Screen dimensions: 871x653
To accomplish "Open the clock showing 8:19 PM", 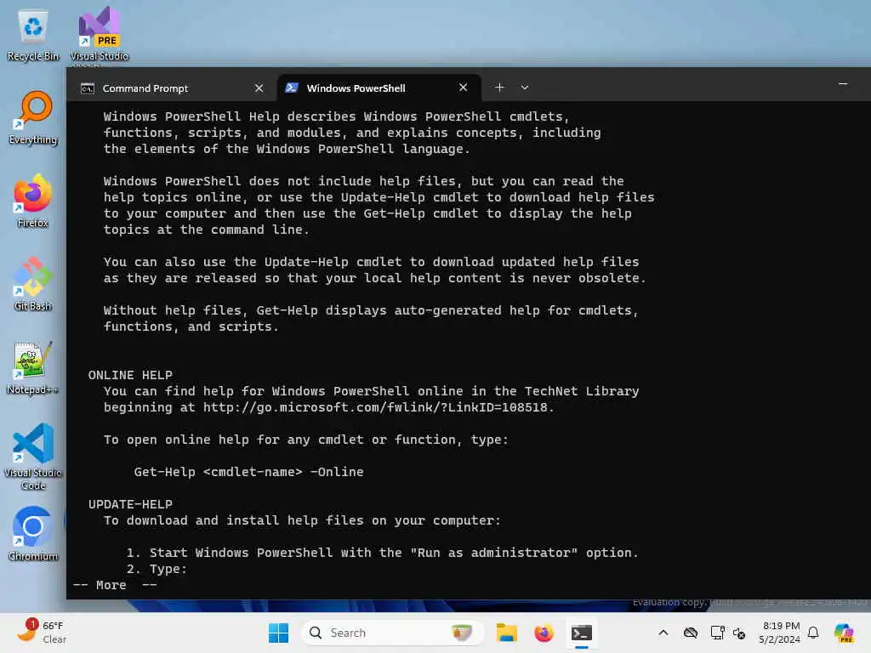I will [x=780, y=633].
